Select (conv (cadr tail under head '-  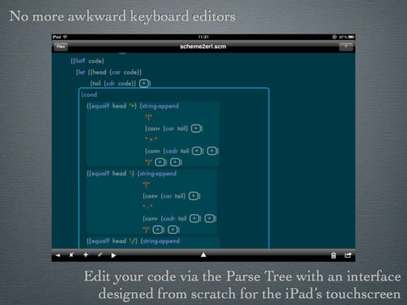pos(164,219)
